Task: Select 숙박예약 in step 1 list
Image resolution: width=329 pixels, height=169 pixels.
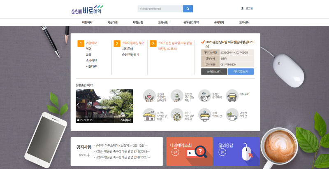Action: (91, 61)
